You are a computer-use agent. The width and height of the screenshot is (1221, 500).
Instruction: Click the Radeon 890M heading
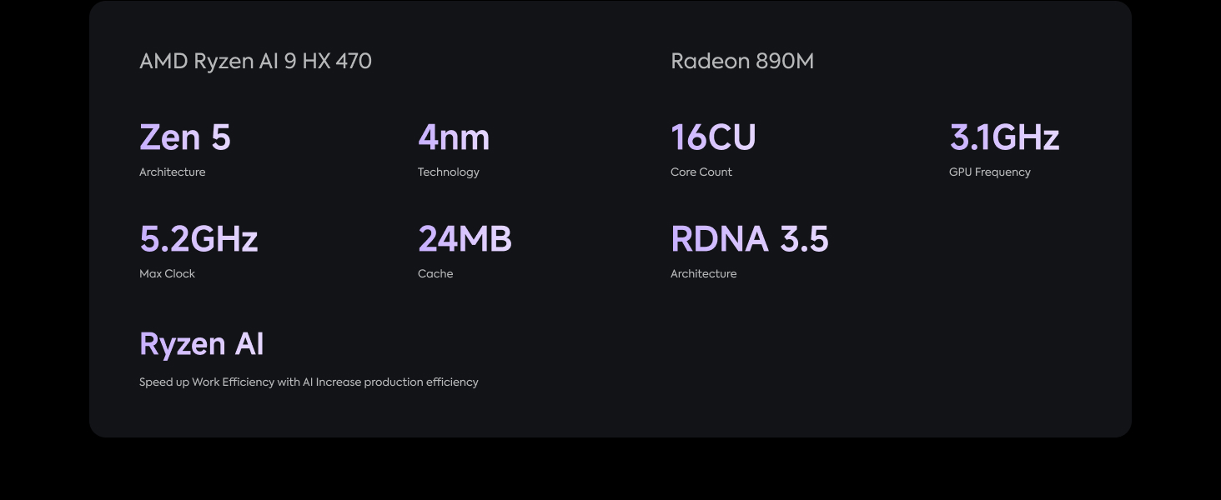[741, 62]
